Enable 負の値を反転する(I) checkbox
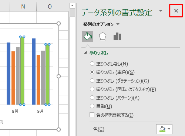 click(92, 115)
